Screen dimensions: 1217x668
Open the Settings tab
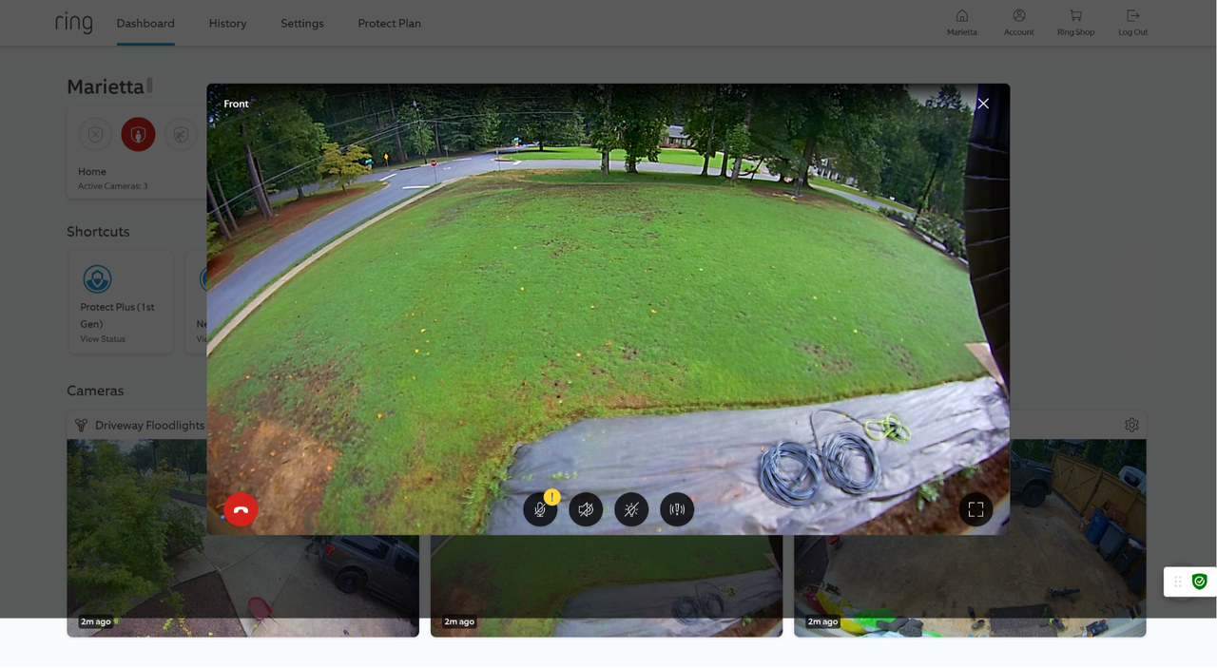point(302,23)
